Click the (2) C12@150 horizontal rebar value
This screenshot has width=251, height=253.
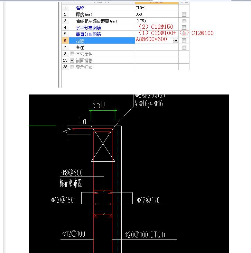coord(156,27)
